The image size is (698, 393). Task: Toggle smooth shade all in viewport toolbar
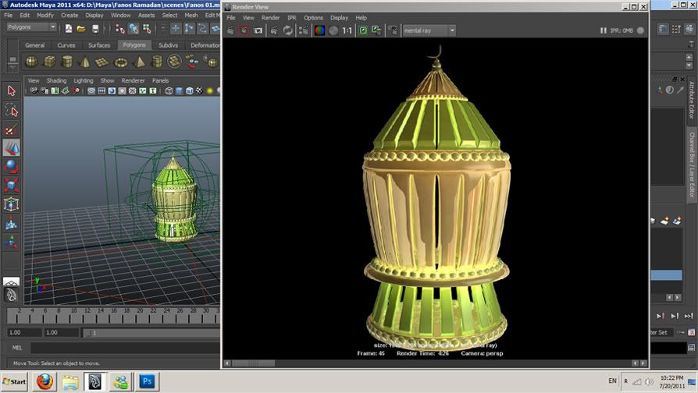coord(179,91)
